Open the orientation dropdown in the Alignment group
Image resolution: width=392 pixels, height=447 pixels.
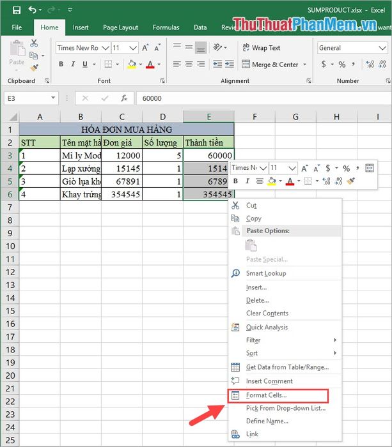pyautogui.click(x=226, y=47)
